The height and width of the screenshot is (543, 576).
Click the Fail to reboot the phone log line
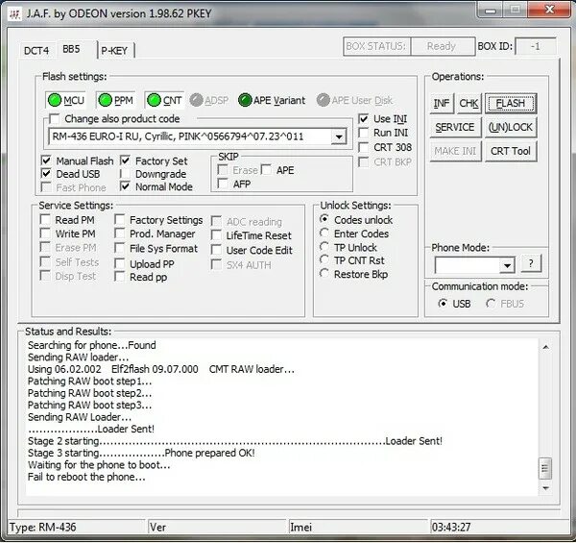(x=86, y=478)
